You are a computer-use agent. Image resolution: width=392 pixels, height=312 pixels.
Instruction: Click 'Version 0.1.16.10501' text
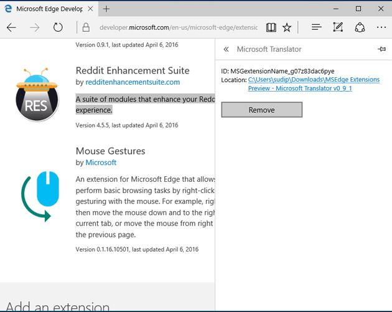pyautogui.click(x=137, y=250)
